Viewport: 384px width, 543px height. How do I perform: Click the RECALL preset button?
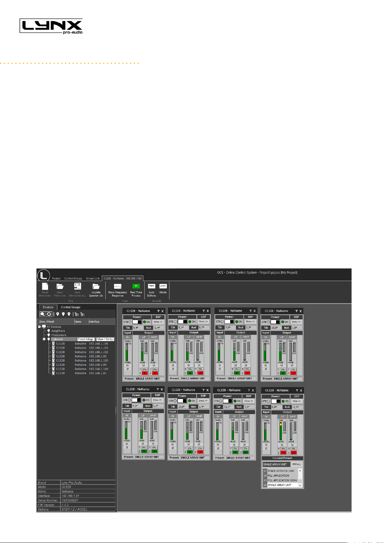[297, 464]
